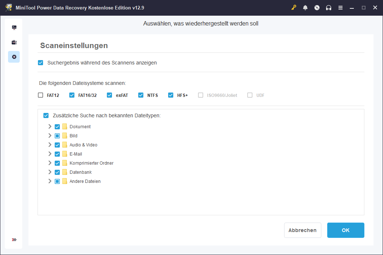Image resolution: width=383 pixels, height=255 pixels.
Task: Expand the E-Mail tree node
Action: [50, 154]
